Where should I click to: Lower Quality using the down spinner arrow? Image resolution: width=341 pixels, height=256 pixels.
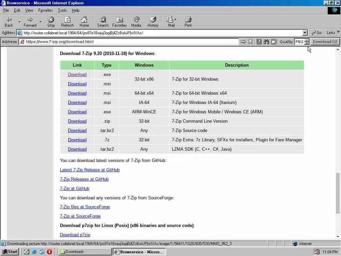tap(307, 43)
